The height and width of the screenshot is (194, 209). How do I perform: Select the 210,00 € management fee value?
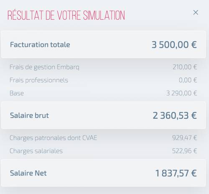(x=185, y=67)
